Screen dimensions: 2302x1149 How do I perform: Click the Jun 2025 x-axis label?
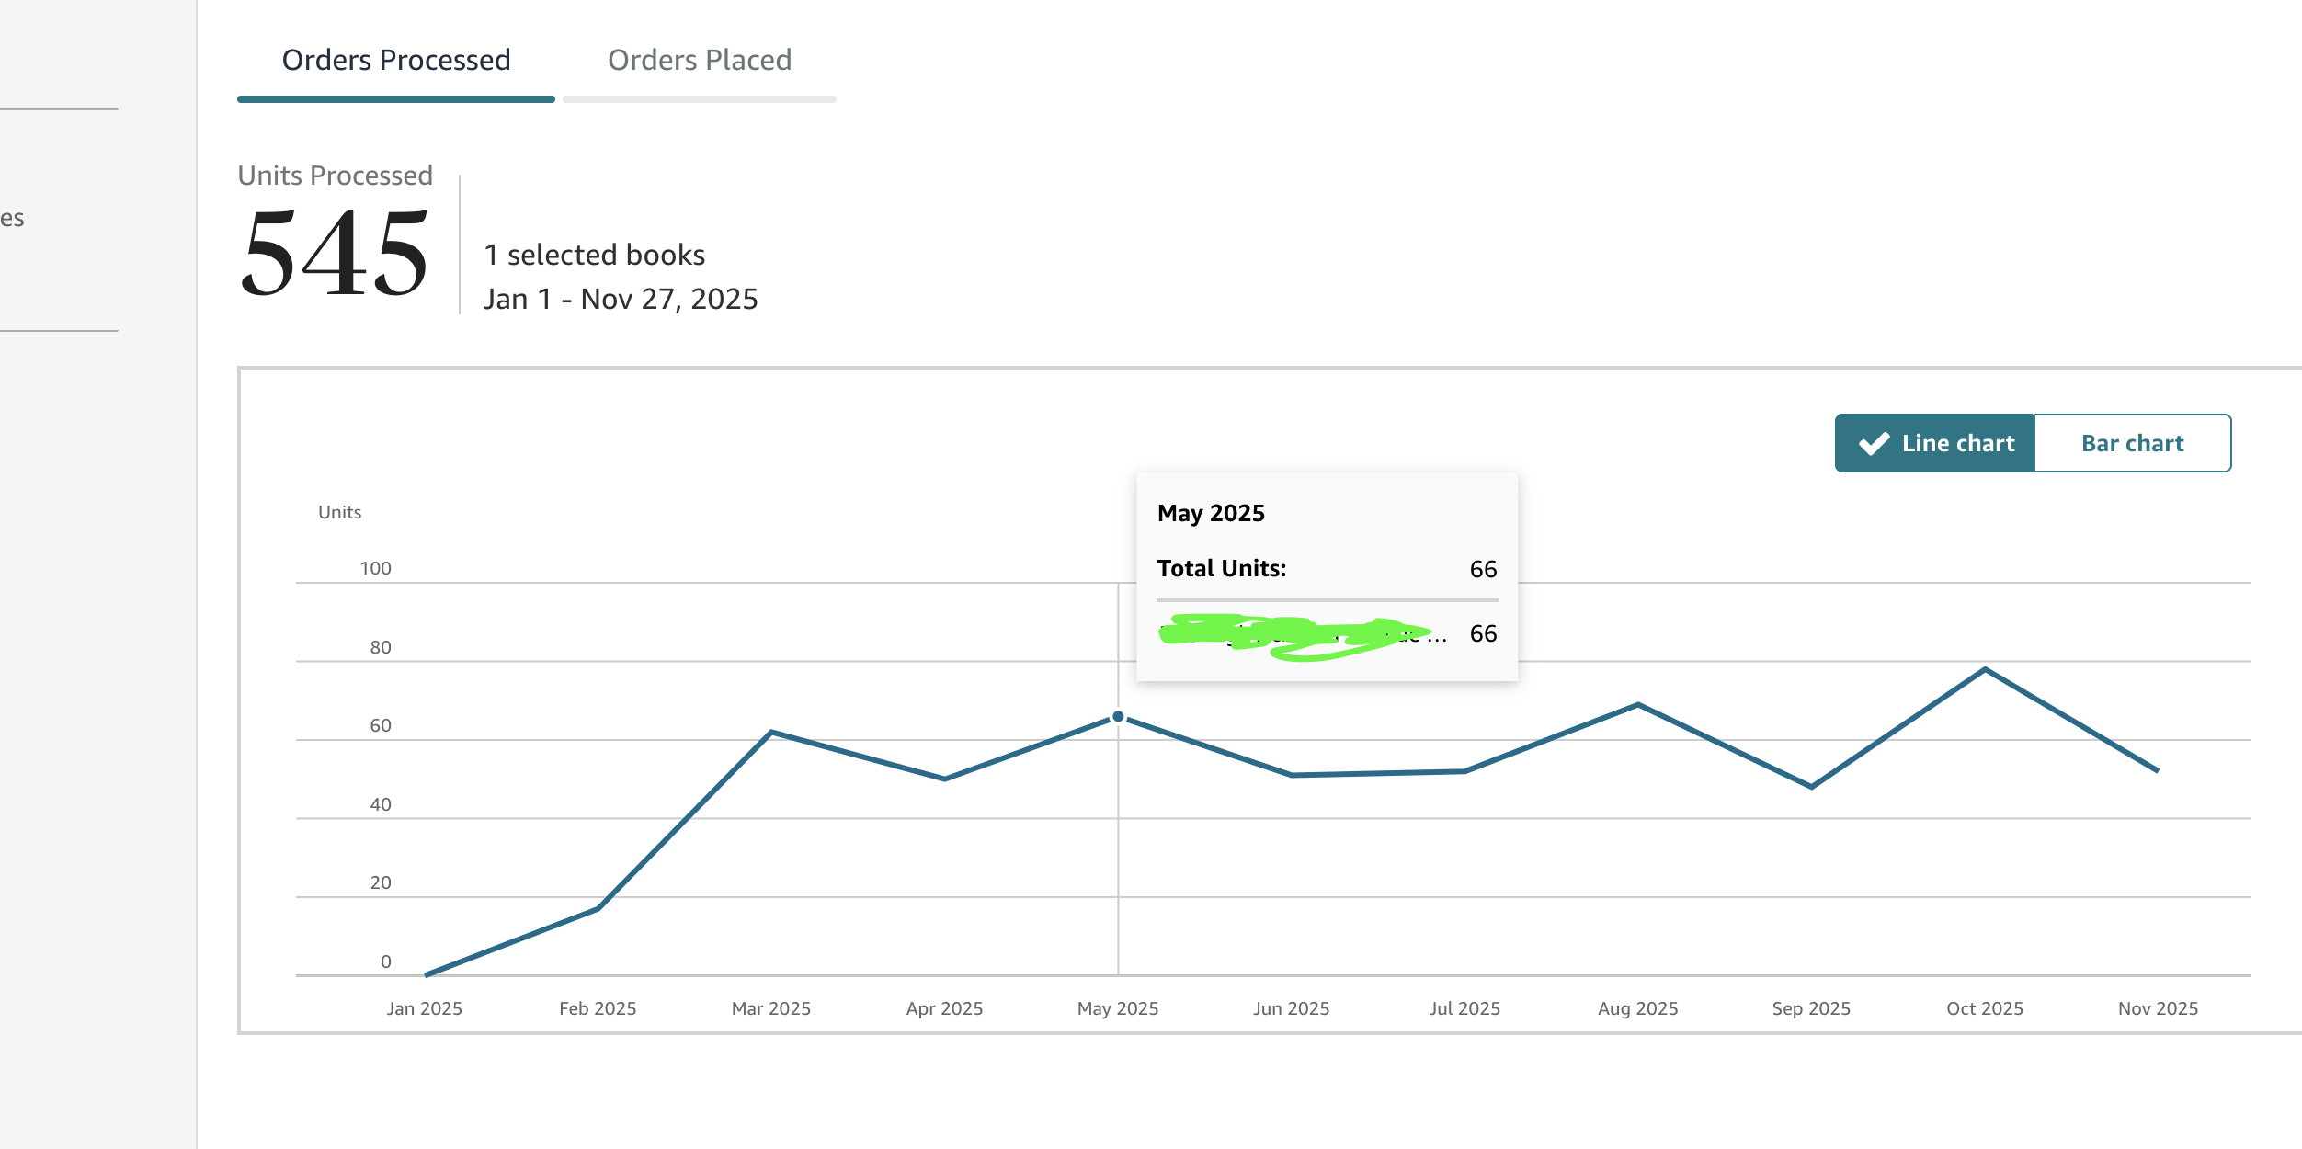(1291, 1008)
